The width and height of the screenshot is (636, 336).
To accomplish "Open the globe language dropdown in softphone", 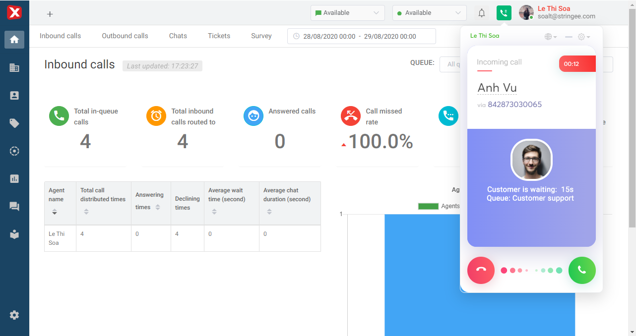I will [x=550, y=37].
